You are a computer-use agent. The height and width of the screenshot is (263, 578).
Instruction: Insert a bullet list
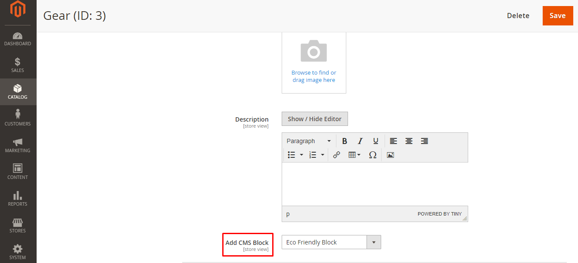(292, 155)
